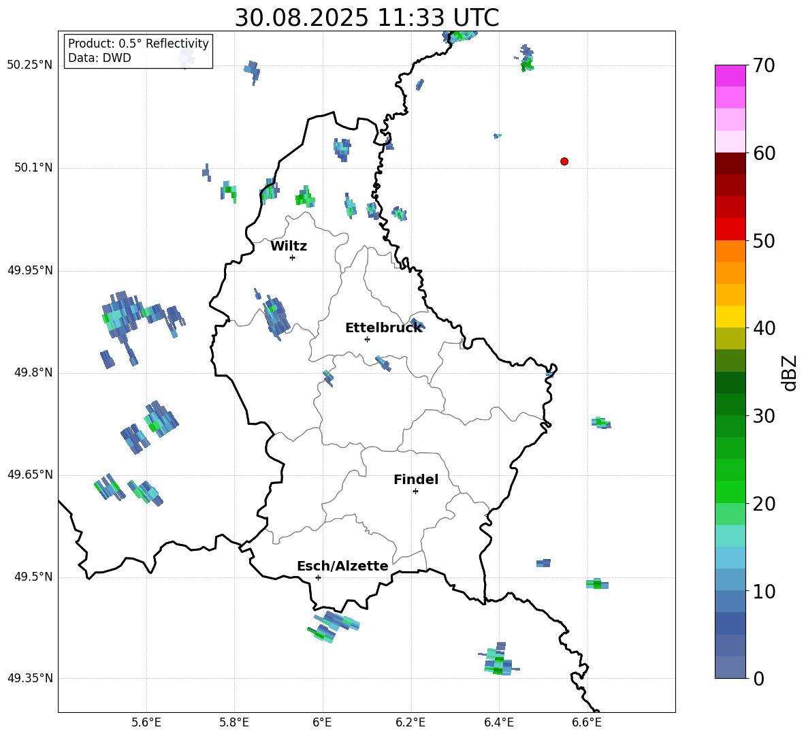Click the plot title showing date and UTC time

pos(366,18)
